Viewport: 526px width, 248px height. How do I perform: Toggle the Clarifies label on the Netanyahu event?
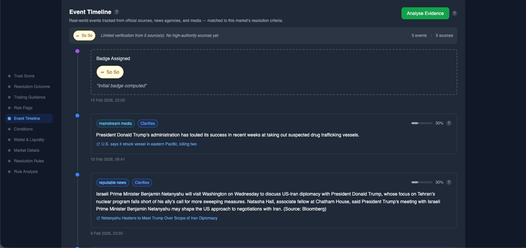pyautogui.click(x=142, y=182)
